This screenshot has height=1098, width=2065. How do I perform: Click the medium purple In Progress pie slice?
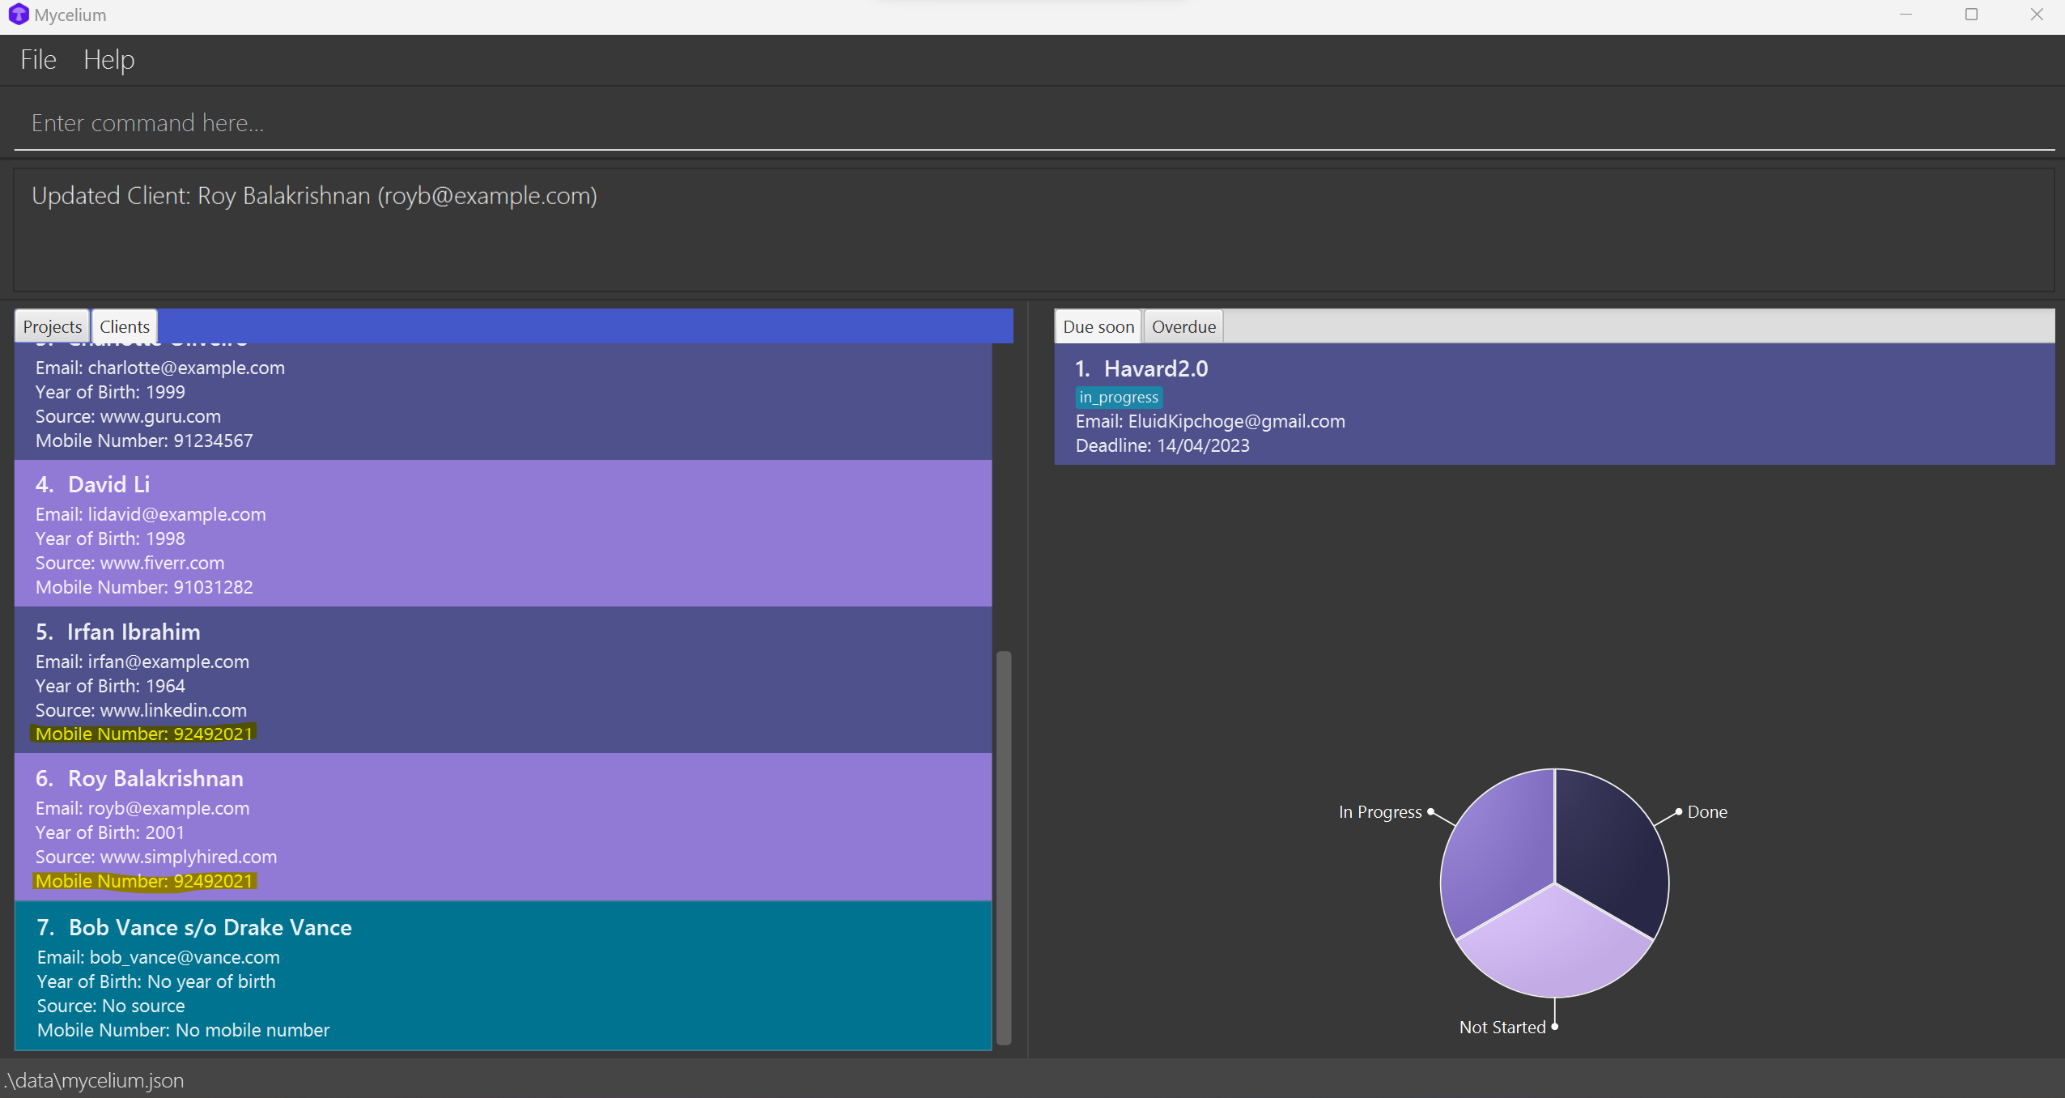[x=1498, y=850]
